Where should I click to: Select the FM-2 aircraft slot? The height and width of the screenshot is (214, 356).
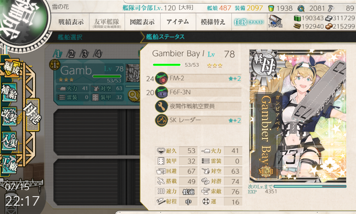tap(198, 79)
